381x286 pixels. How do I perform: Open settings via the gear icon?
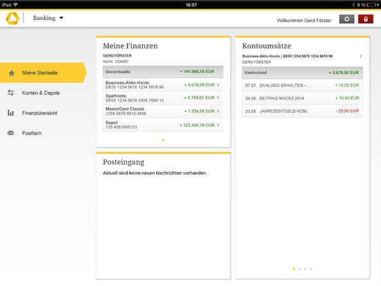346,19
